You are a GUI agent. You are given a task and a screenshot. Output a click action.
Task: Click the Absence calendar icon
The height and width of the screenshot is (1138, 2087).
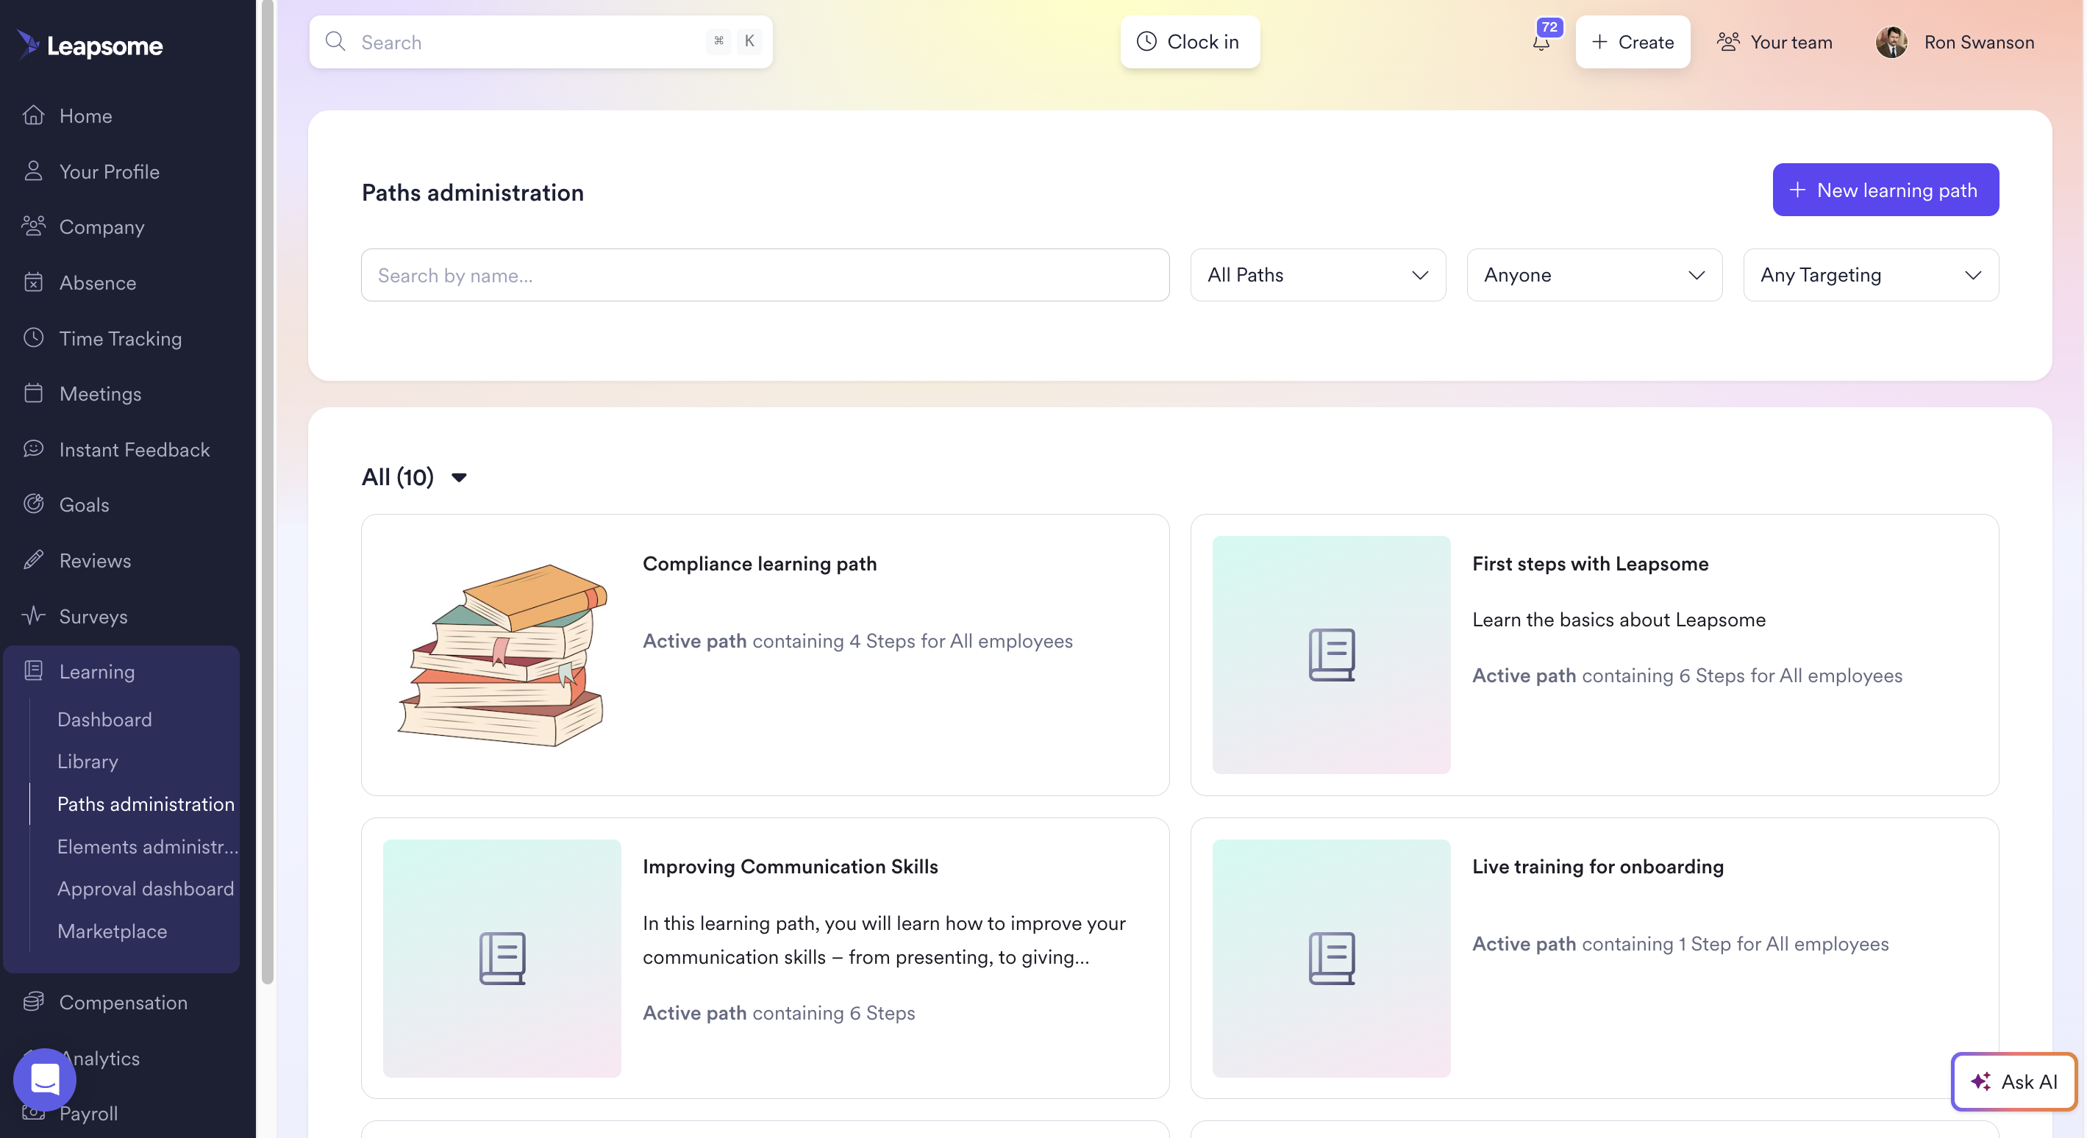tap(33, 282)
